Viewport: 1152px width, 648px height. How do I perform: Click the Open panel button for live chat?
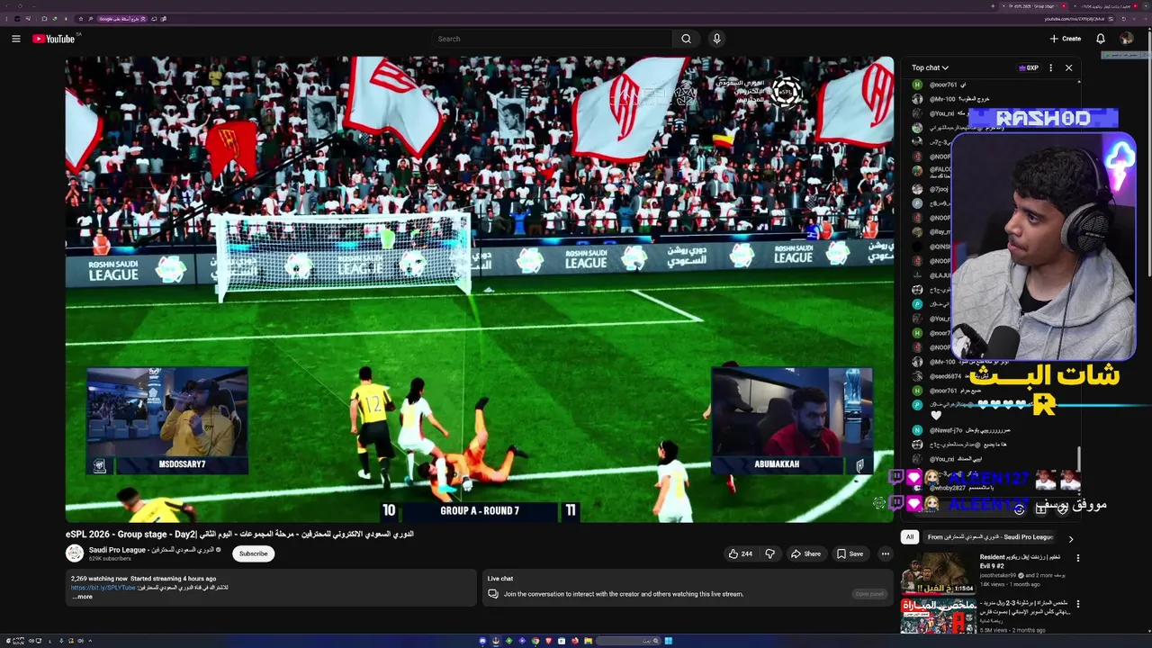(x=869, y=594)
